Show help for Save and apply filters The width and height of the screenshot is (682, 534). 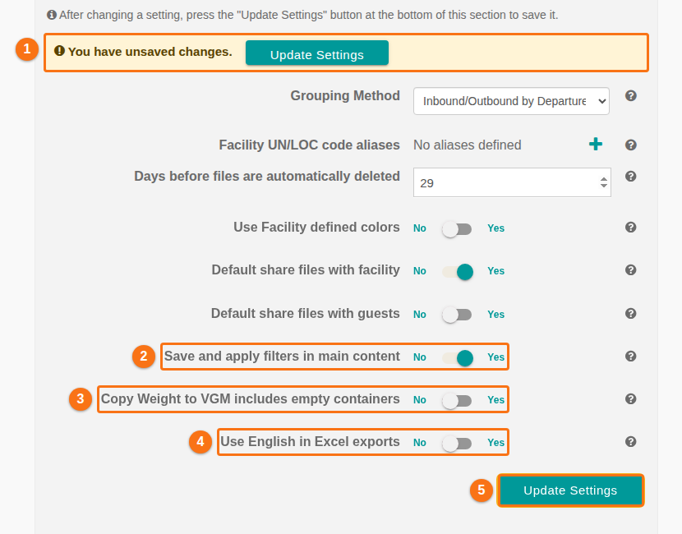[x=631, y=357]
